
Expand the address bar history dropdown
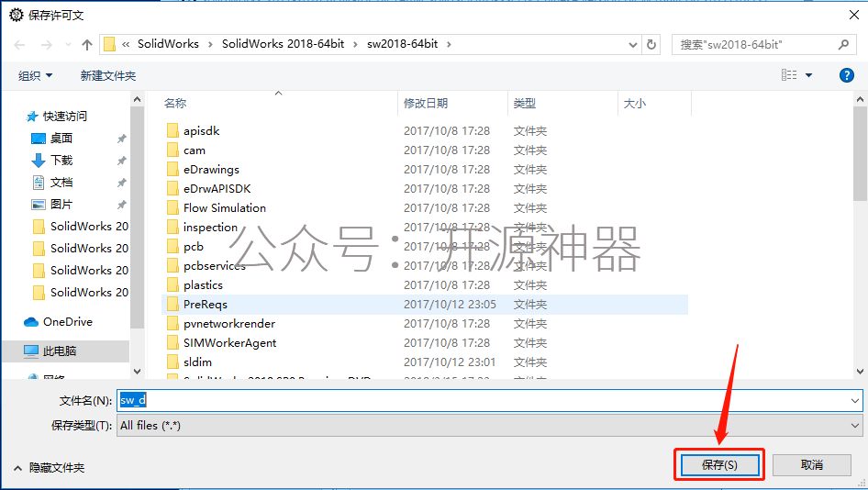pyautogui.click(x=633, y=44)
